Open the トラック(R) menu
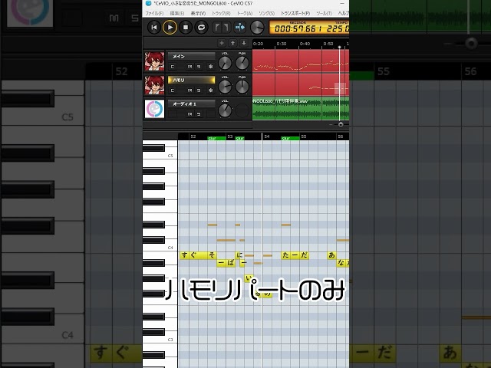Image resolution: width=491 pixels, height=368 pixels. (x=221, y=13)
